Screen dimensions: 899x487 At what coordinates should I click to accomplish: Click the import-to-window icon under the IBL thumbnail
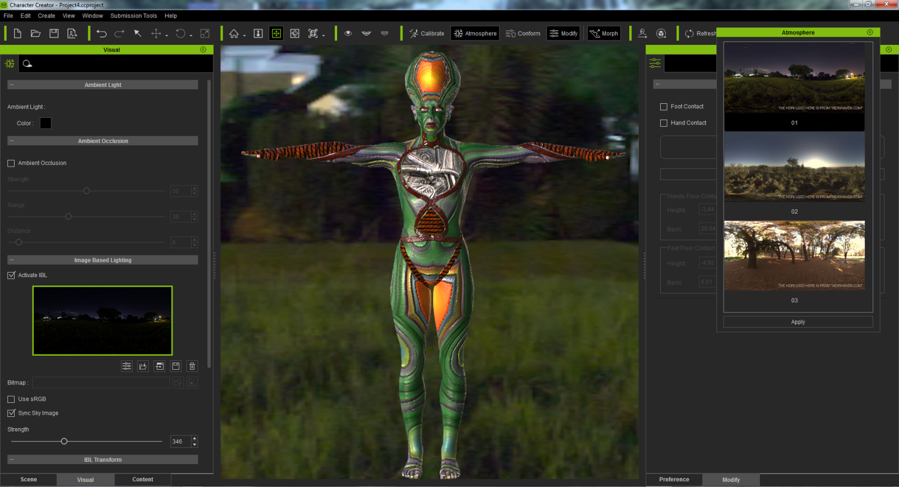click(160, 366)
